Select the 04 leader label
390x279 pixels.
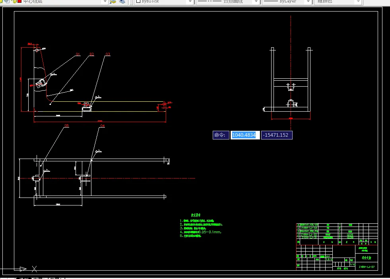click(103, 126)
